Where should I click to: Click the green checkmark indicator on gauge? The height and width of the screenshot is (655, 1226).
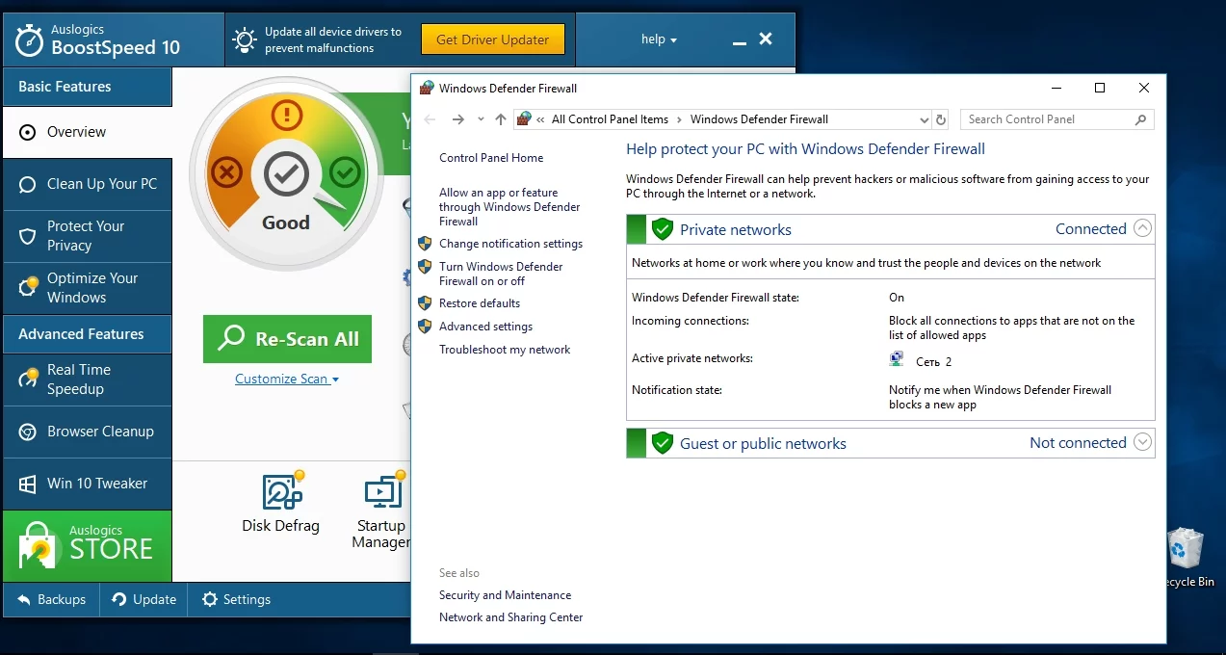pos(345,173)
